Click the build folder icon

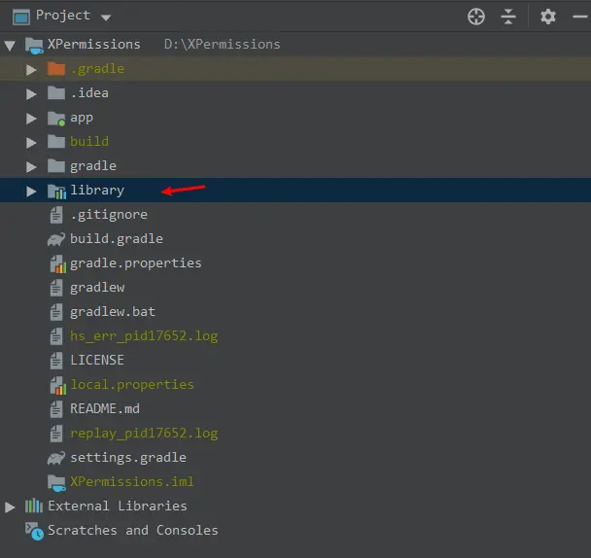tap(56, 142)
